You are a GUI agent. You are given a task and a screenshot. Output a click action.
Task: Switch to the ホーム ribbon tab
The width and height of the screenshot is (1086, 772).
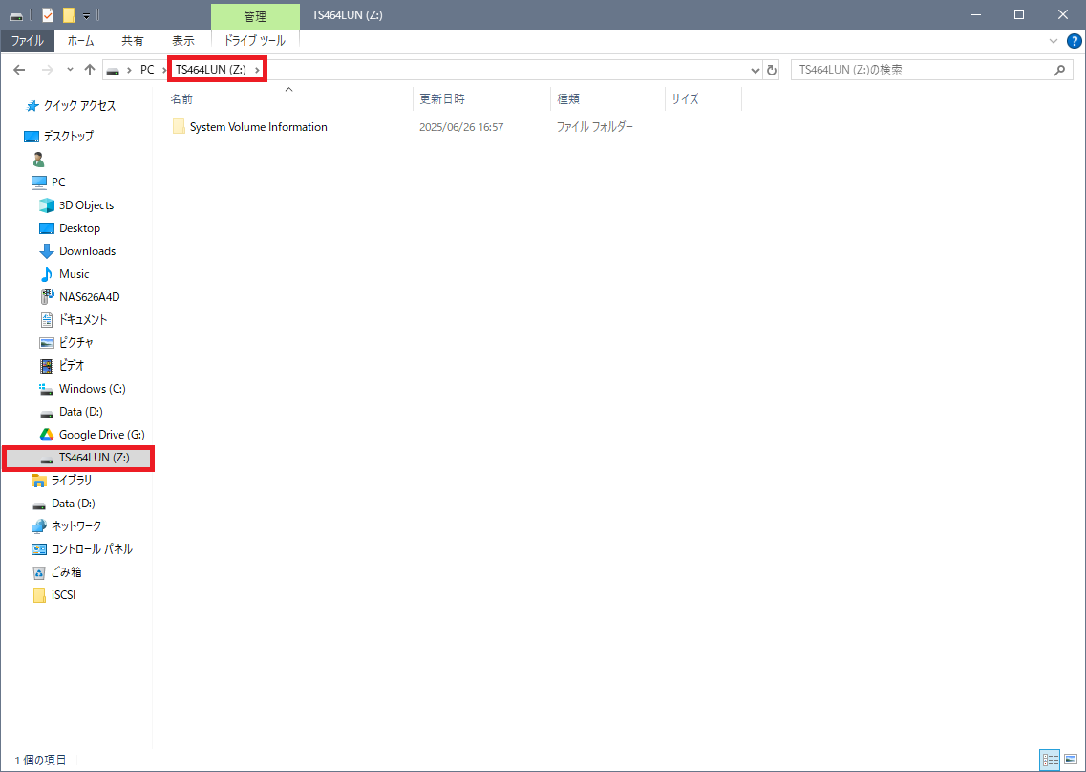click(x=80, y=41)
